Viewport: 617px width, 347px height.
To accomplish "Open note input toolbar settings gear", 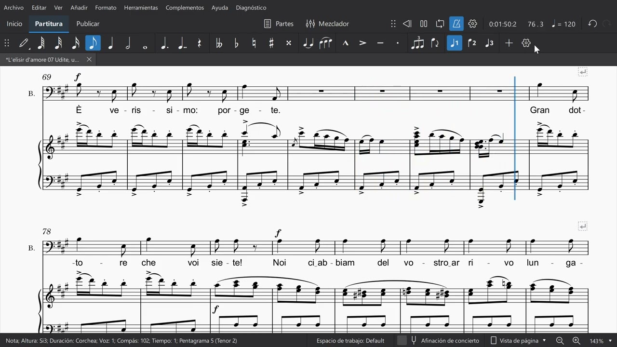I will pyautogui.click(x=526, y=43).
